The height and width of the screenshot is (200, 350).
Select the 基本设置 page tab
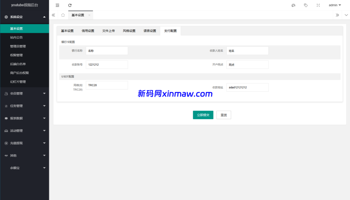(78, 15)
